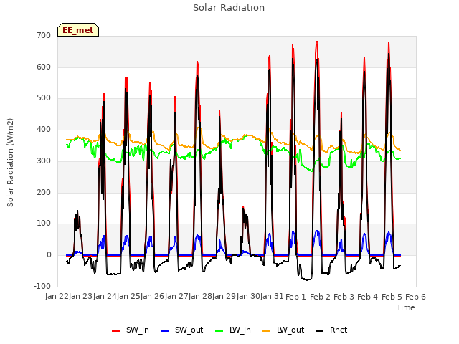459x344 pixels.
Task: Select the LW_in legend entry
Action: [x=233, y=330]
